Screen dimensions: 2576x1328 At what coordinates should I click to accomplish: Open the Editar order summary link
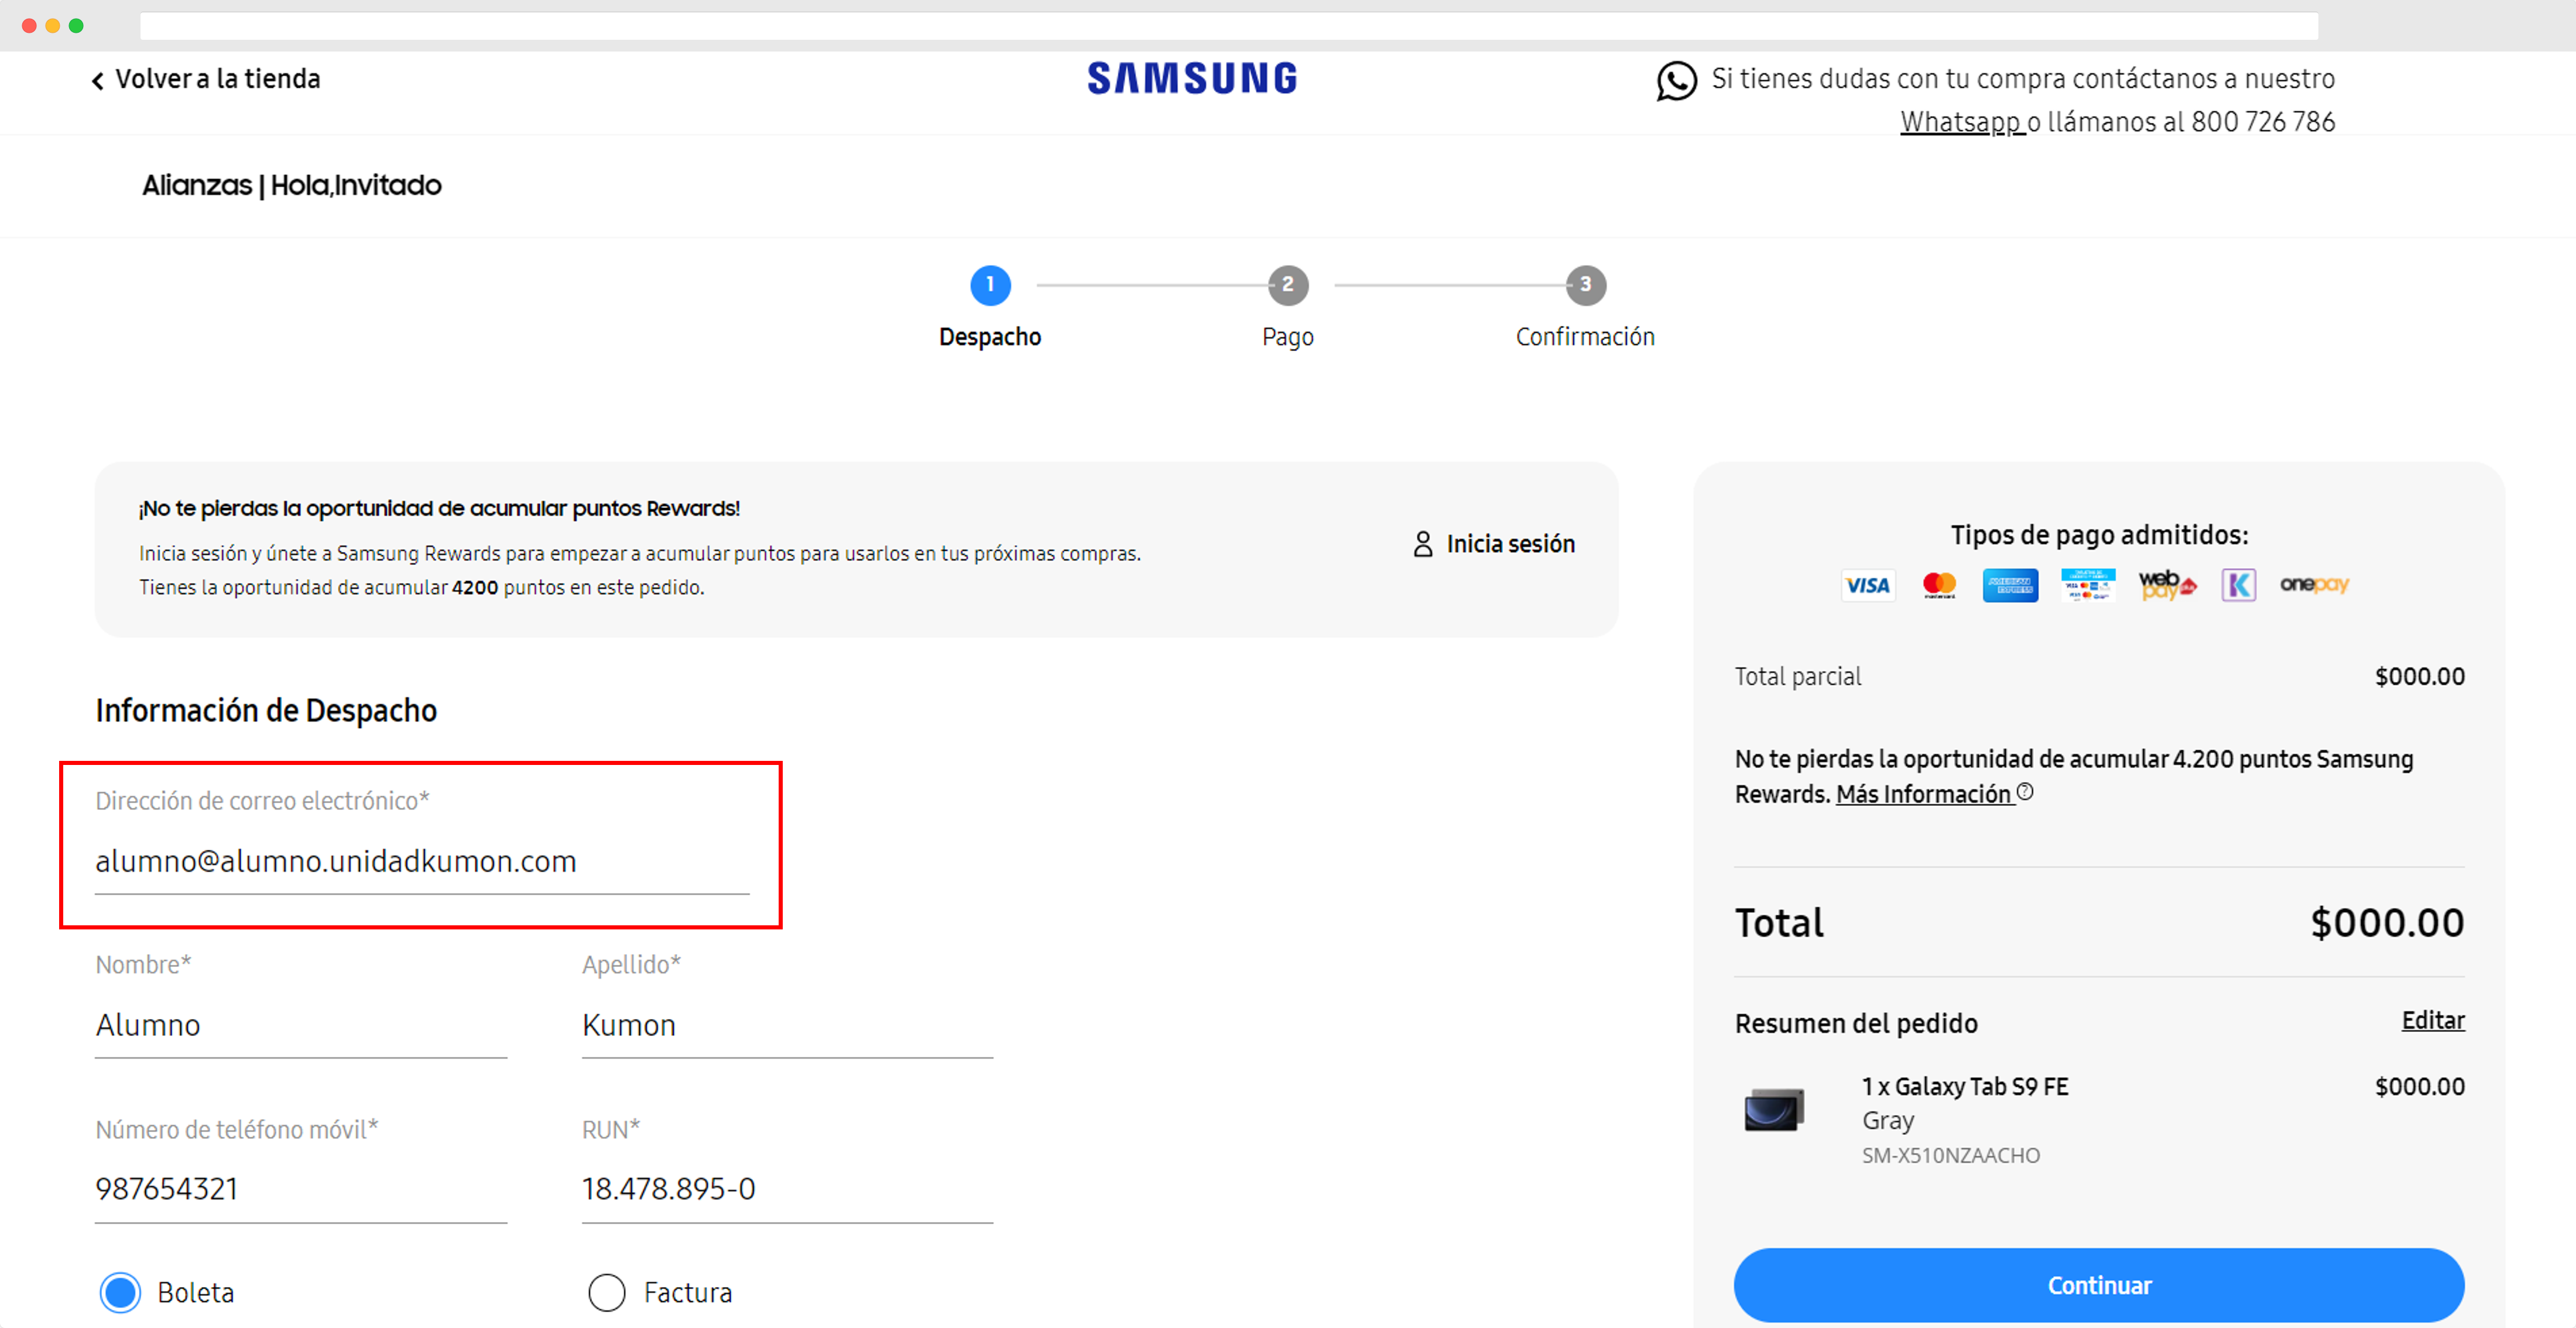tap(2432, 1020)
